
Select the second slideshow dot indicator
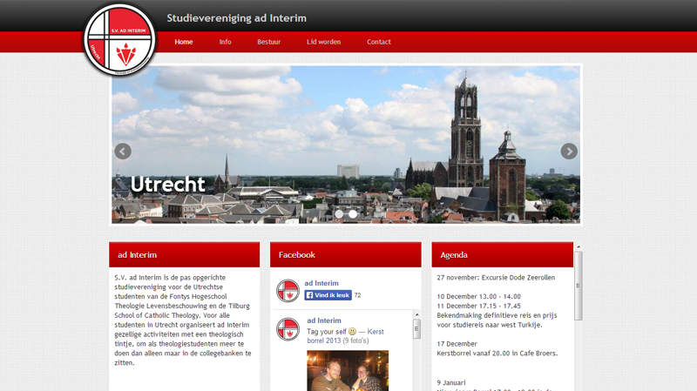tap(353, 213)
